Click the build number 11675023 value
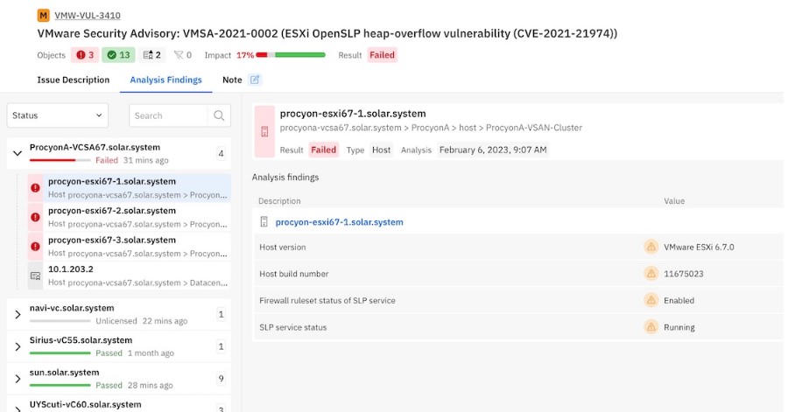Viewport: 788px width, 412px height. [x=684, y=274]
